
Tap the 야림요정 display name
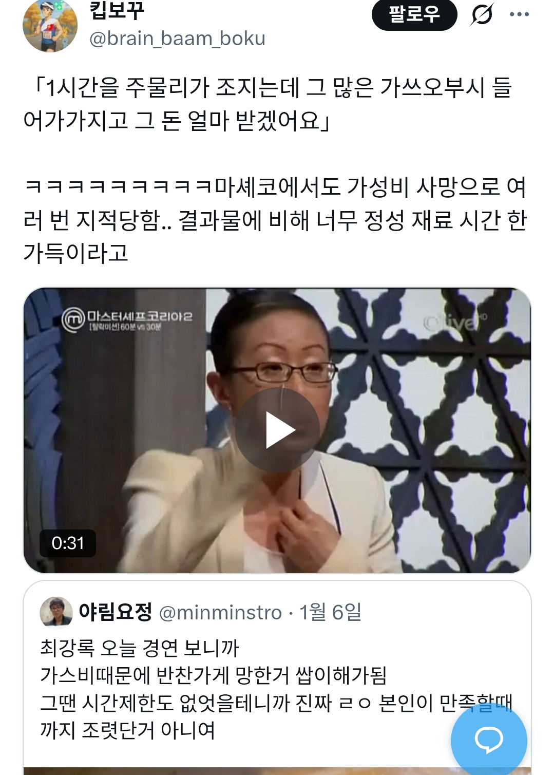(116, 612)
